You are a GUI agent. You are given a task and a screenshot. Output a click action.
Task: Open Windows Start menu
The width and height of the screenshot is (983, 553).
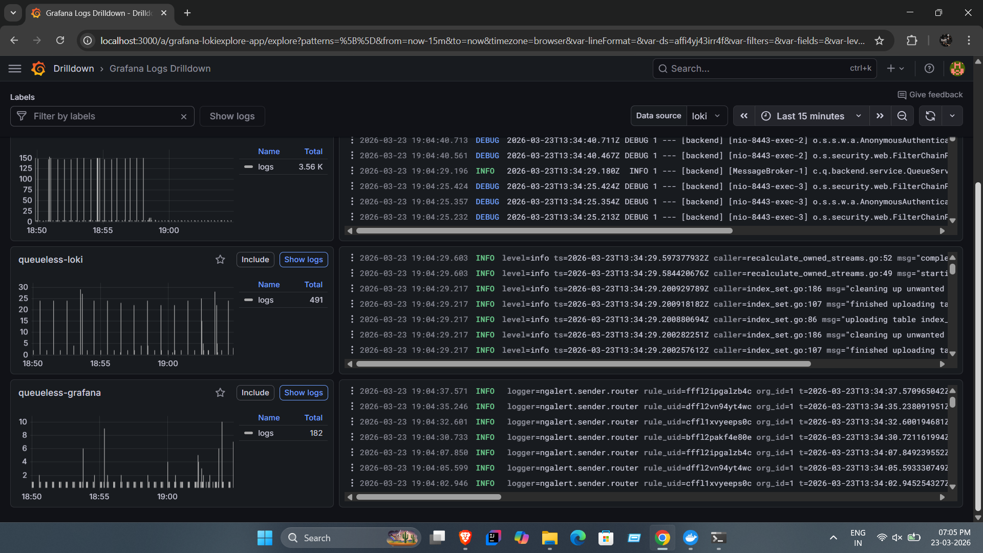tap(265, 538)
